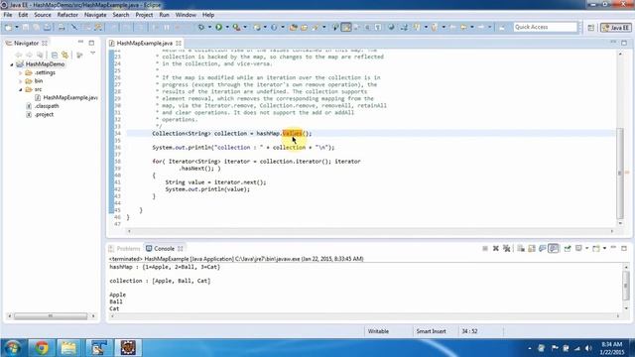Click Display Selected Console icon
The height and width of the screenshot is (357, 635).
tap(578, 248)
